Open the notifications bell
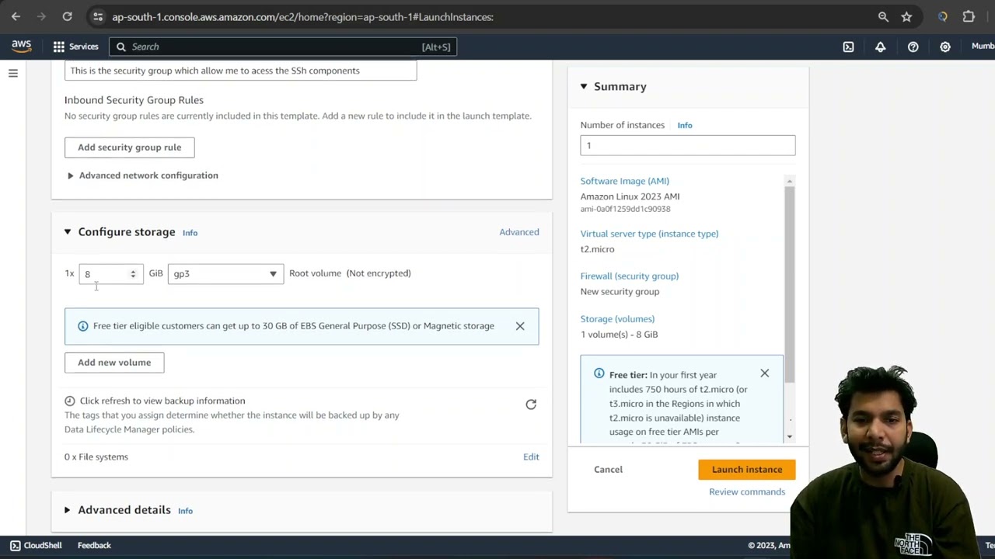995x559 pixels. pos(880,47)
